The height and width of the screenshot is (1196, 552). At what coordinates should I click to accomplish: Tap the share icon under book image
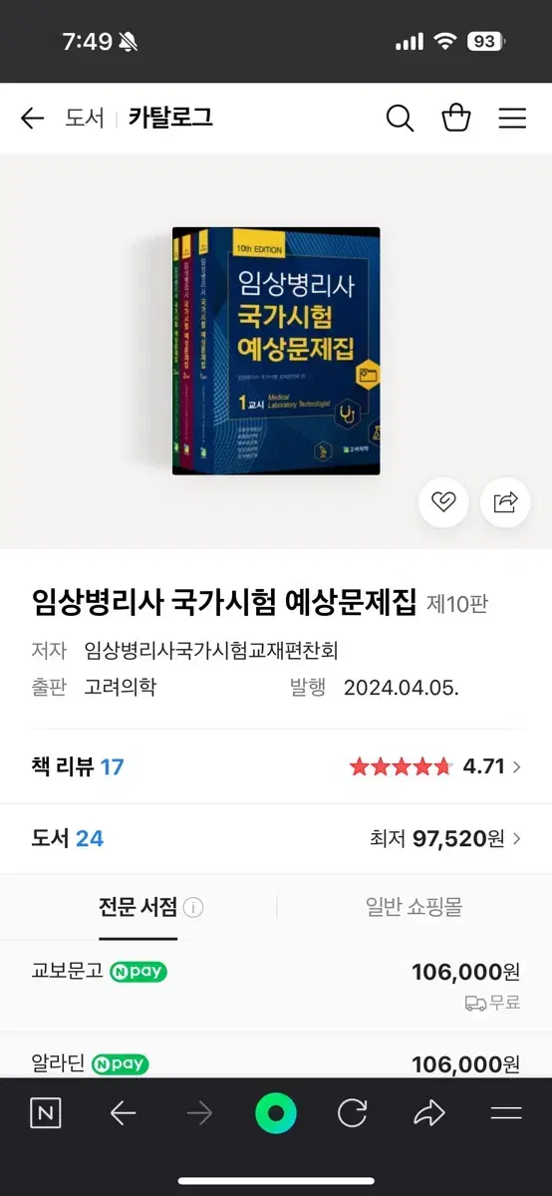[505, 501]
